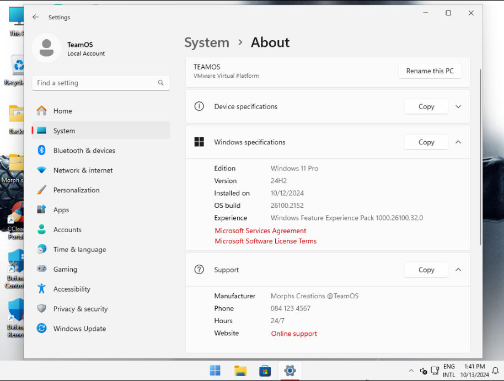Open Network & internet settings

pos(101,170)
